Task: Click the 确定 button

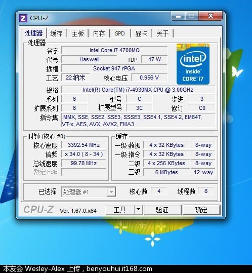Action: tap(201, 210)
